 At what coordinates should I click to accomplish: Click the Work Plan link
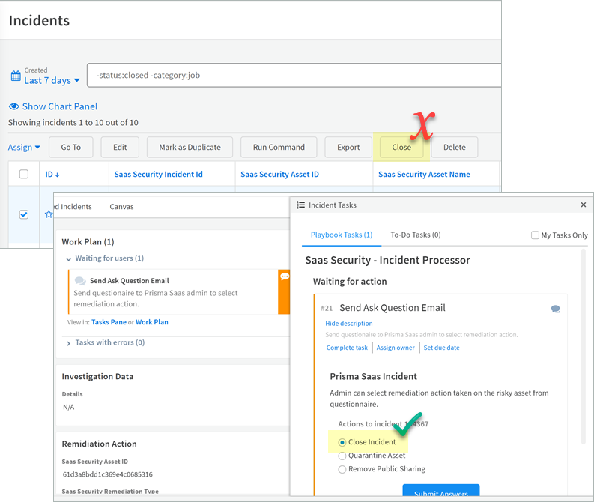click(x=152, y=322)
